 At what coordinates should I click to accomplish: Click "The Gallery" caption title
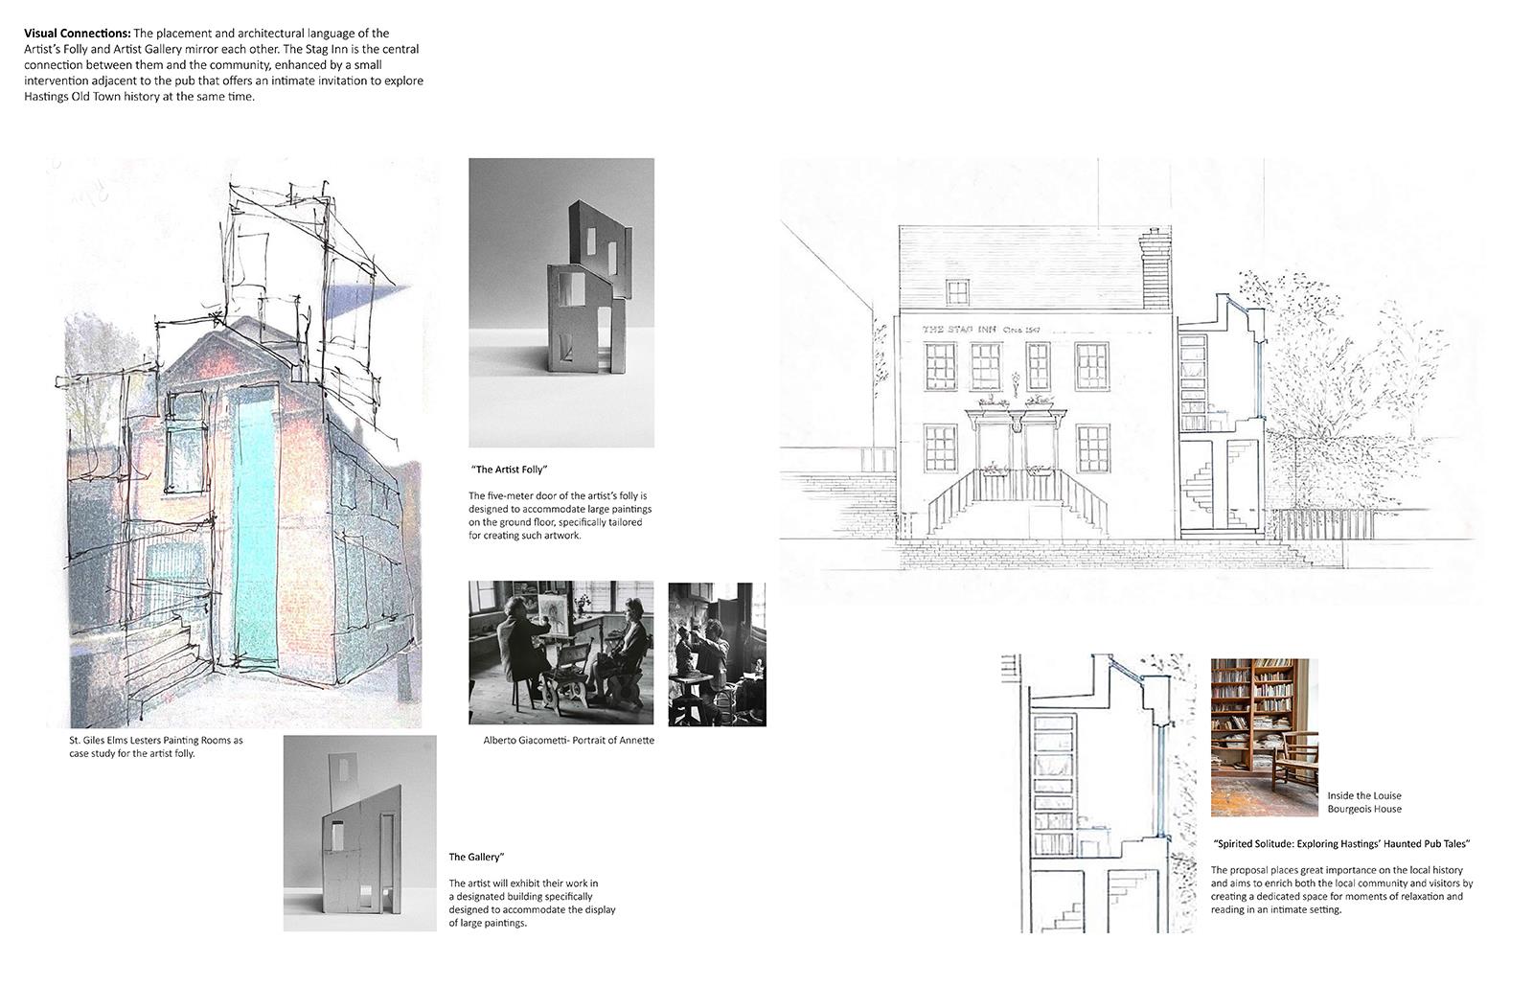(476, 857)
